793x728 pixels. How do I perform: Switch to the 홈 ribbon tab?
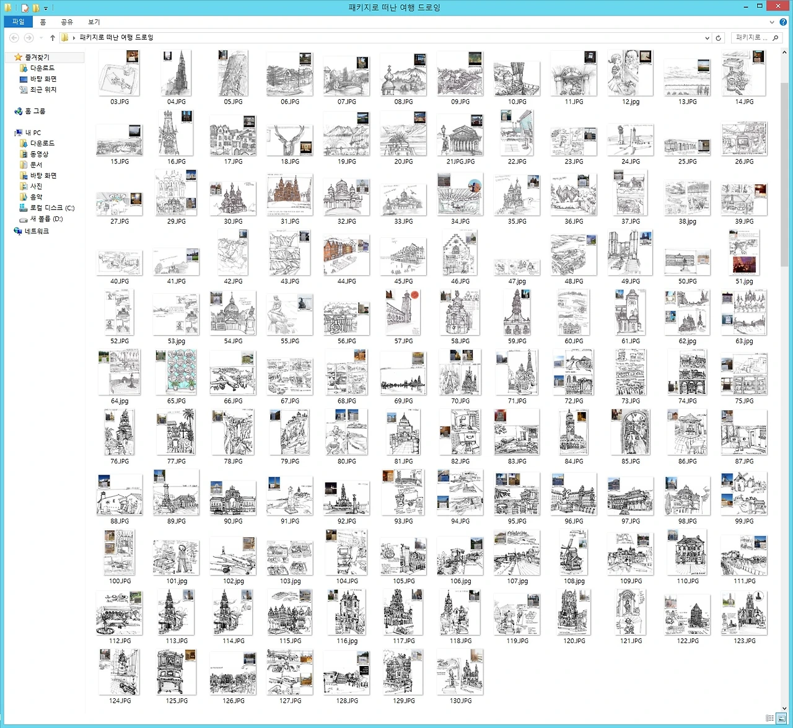pyautogui.click(x=43, y=22)
